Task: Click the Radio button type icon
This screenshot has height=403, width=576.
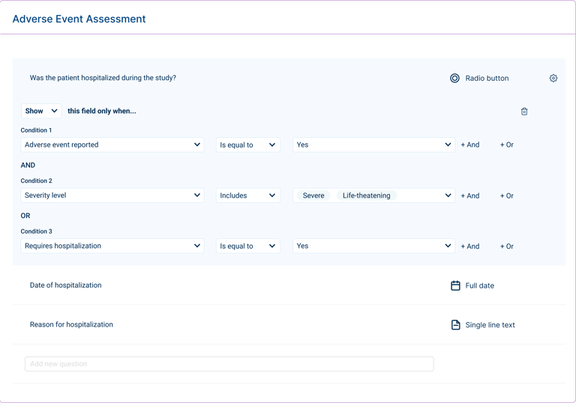Action: 454,78
